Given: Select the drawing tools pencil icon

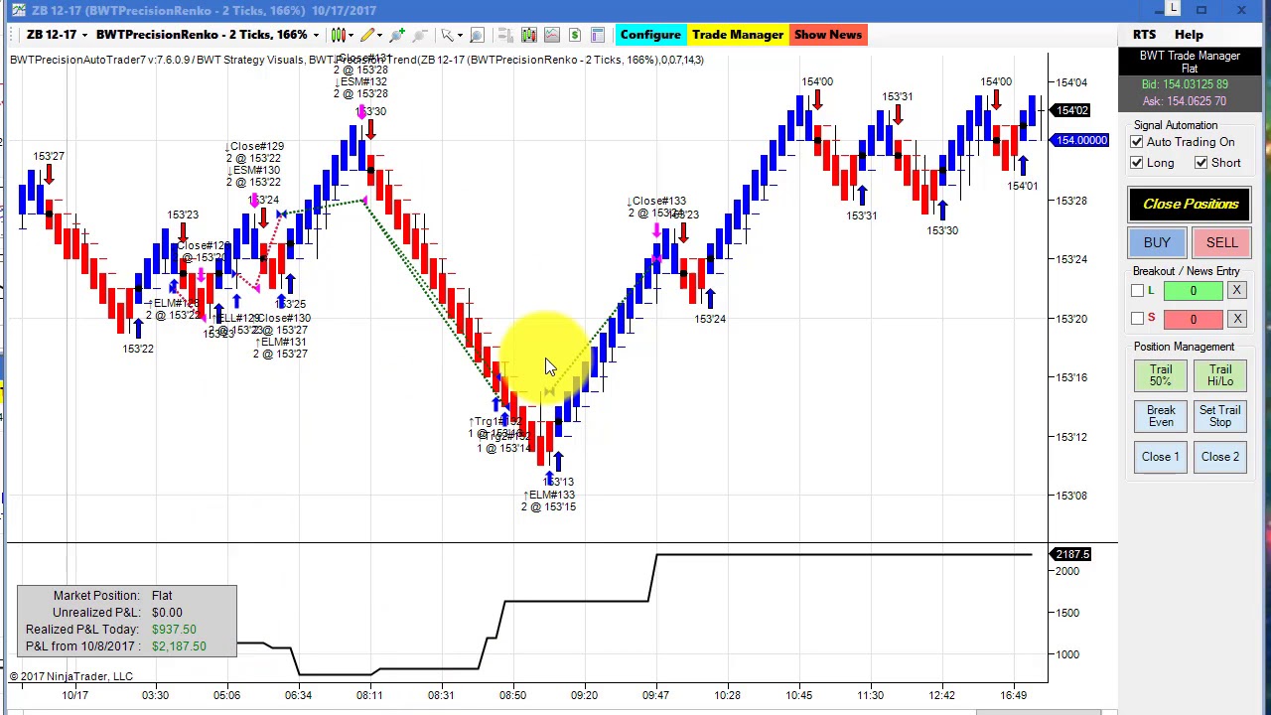Looking at the screenshot, I should [367, 35].
